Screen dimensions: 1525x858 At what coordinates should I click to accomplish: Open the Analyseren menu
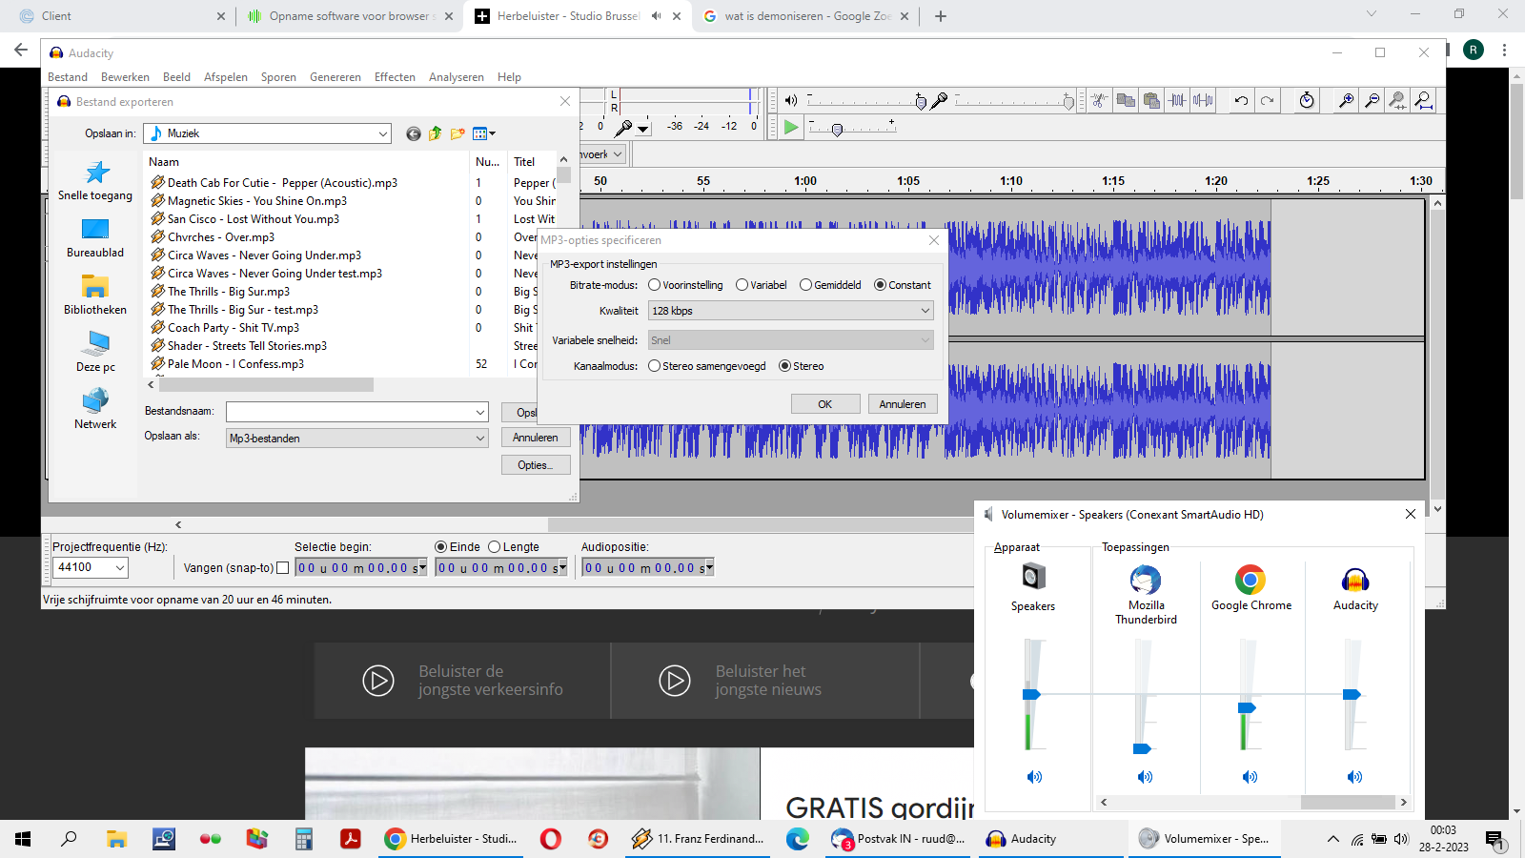pos(456,77)
